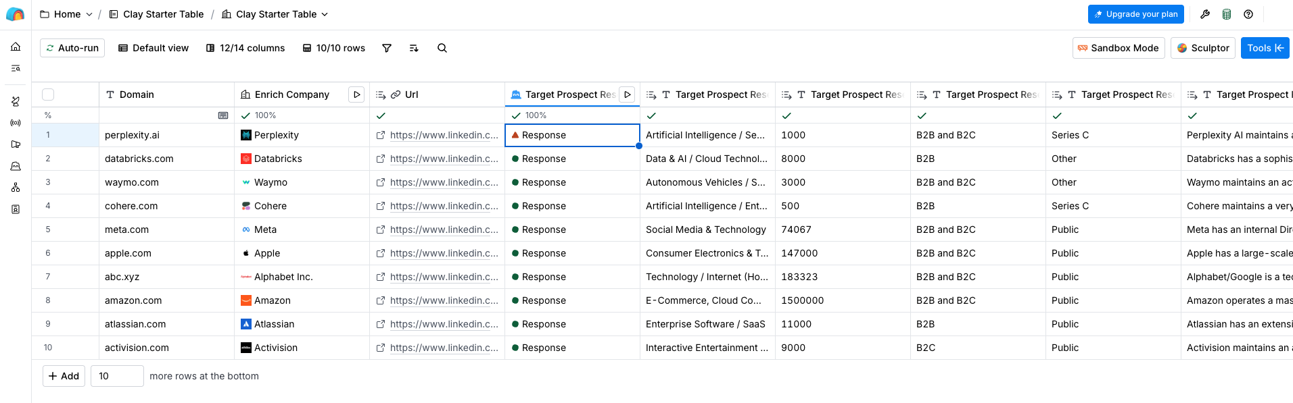Click keyboard icon in Domain summary row
The width and height of the screenshot is (1293, 403).
pos(223,115)
